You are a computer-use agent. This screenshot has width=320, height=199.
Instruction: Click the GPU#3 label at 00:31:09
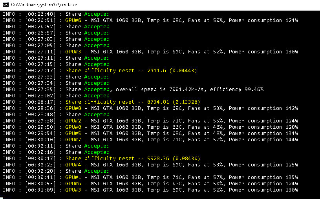click(73, 190)
